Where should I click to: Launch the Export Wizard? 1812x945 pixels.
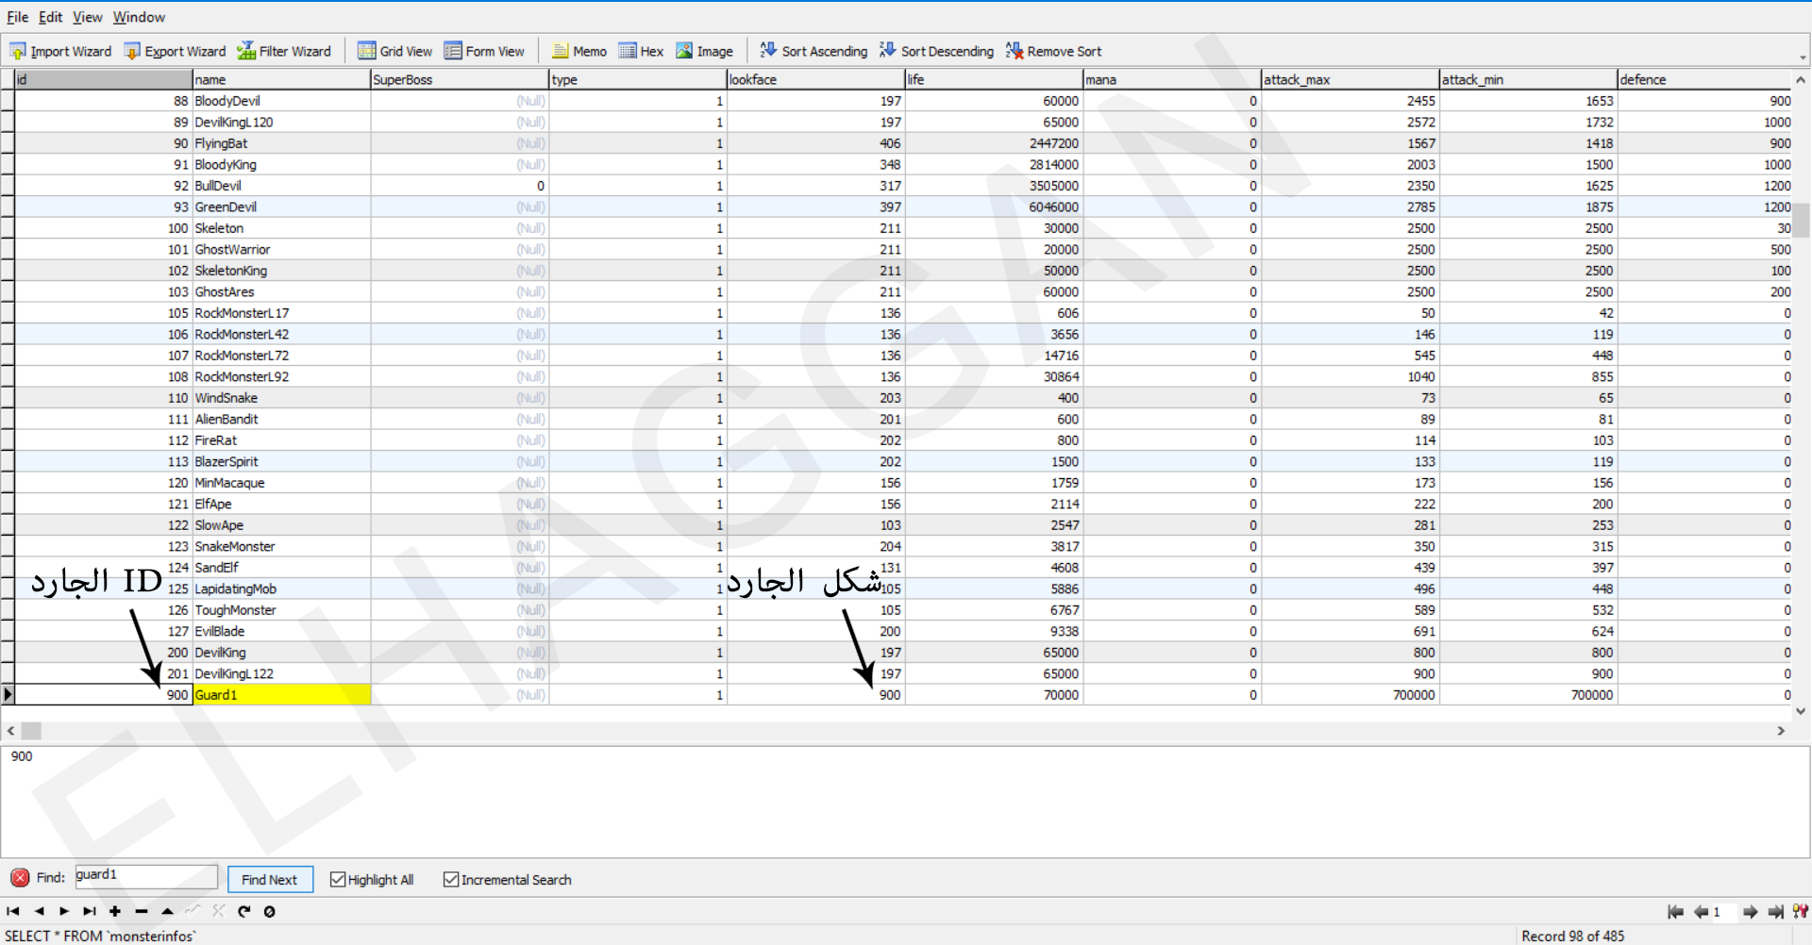click(x=175, y=51)
